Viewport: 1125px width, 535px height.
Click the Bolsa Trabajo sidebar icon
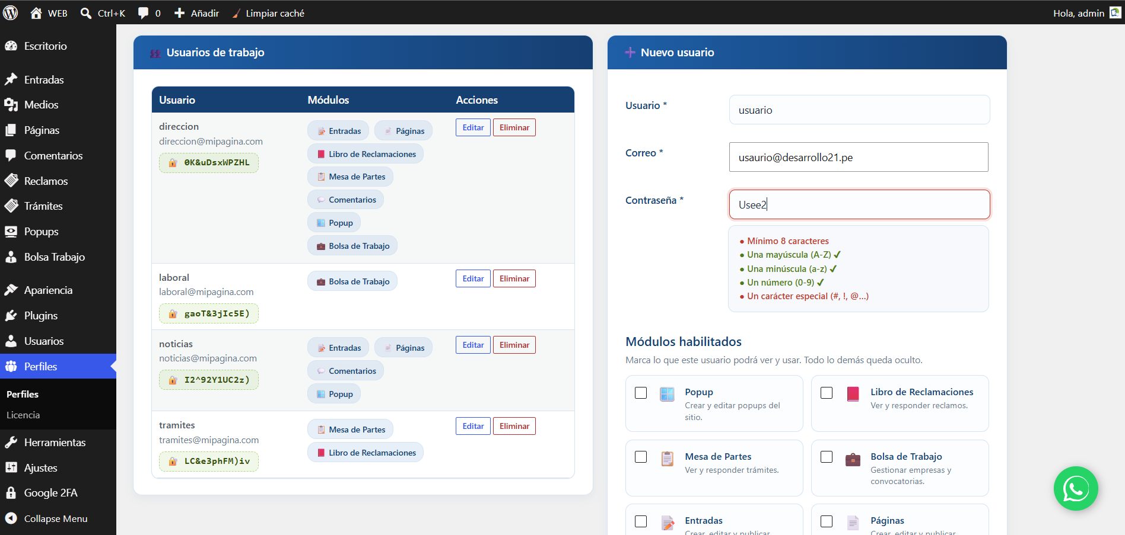[11, 257]
